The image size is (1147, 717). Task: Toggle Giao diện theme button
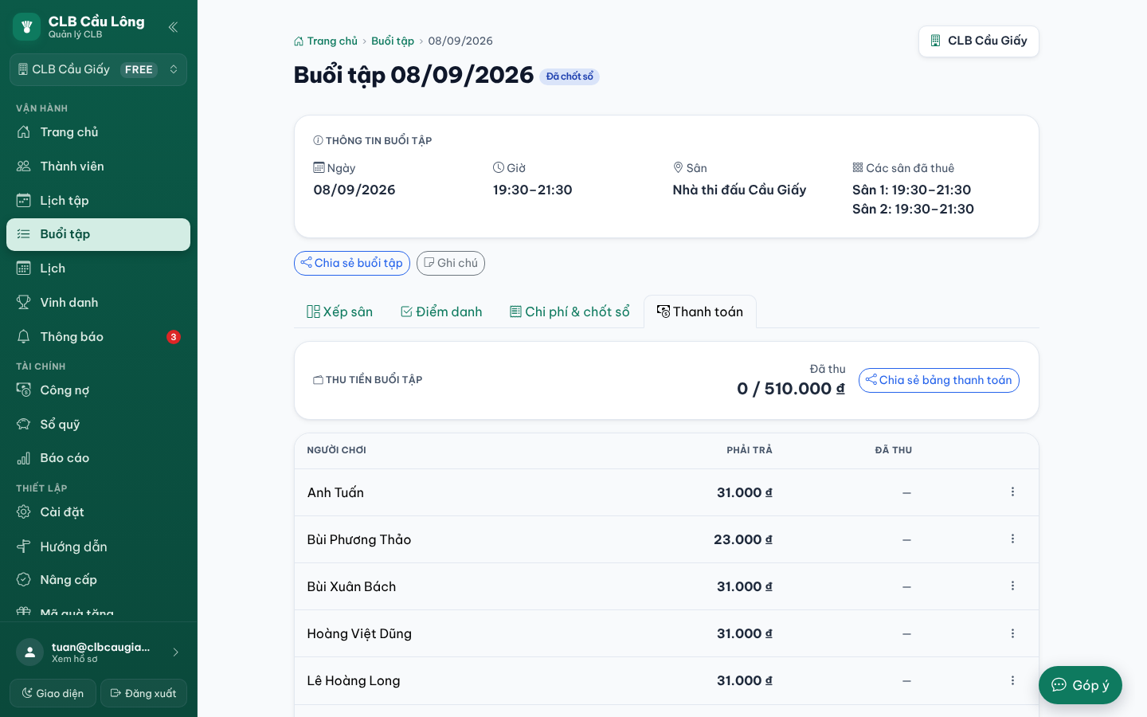pos(53,693)
